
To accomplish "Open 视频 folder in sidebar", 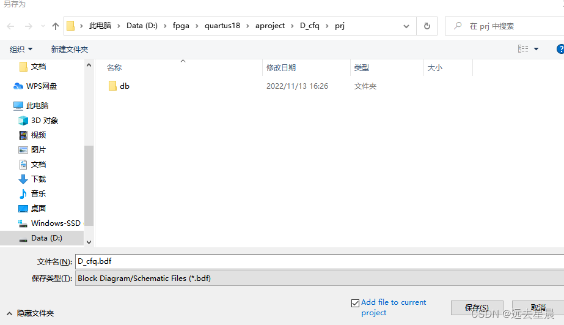I will point(38,135).
